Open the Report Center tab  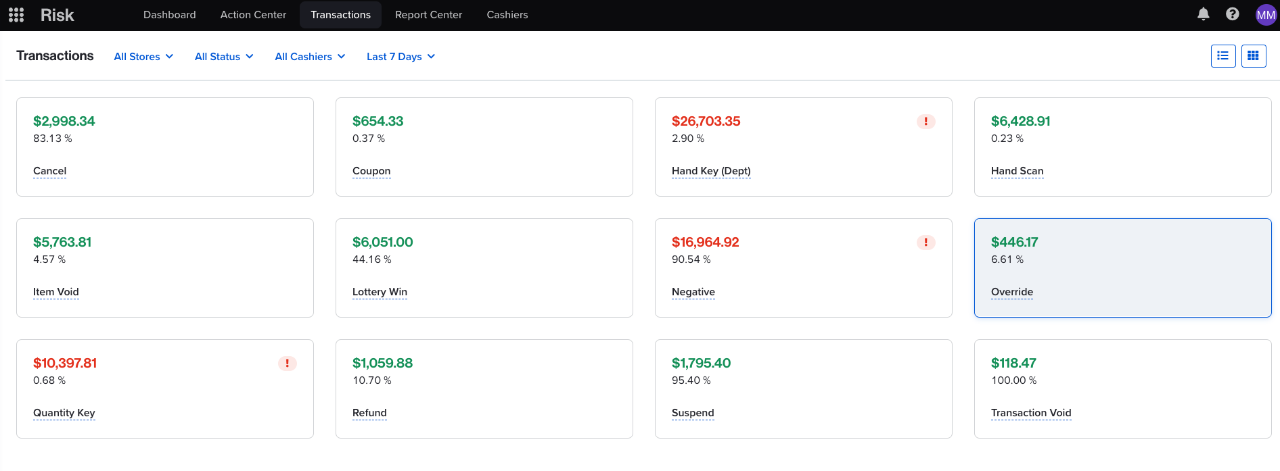point(428,15)
